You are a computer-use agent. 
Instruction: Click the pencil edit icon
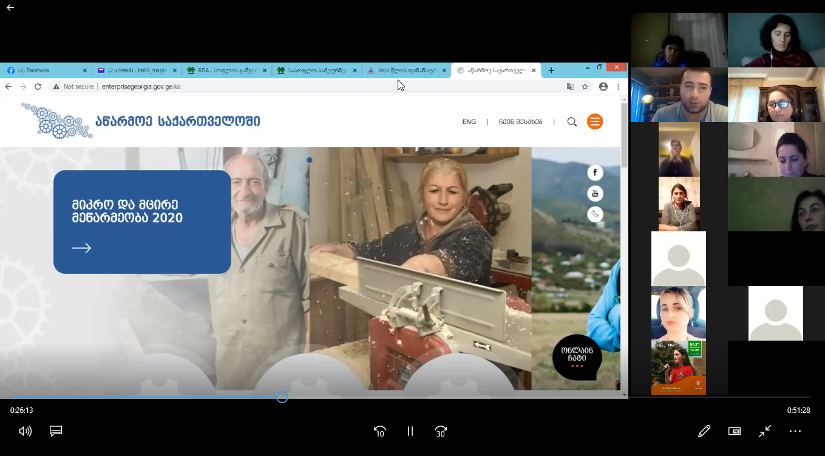[x=704, y=431]
